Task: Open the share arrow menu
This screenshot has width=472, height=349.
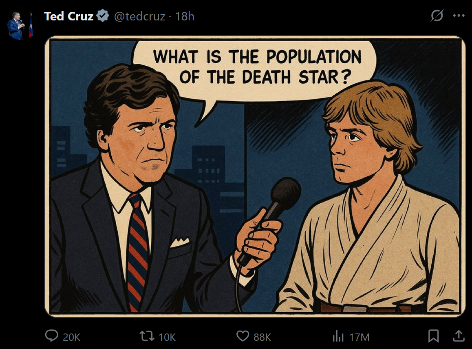Action: click(459, 336)
